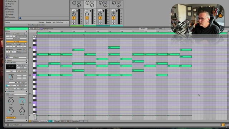Open the Major scale type dropdown

21,57
